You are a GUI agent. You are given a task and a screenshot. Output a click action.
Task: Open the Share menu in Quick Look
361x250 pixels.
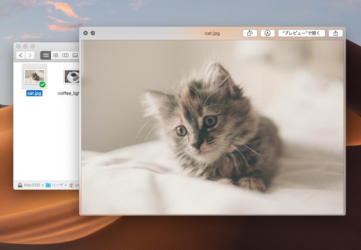(x=335, y=33)
